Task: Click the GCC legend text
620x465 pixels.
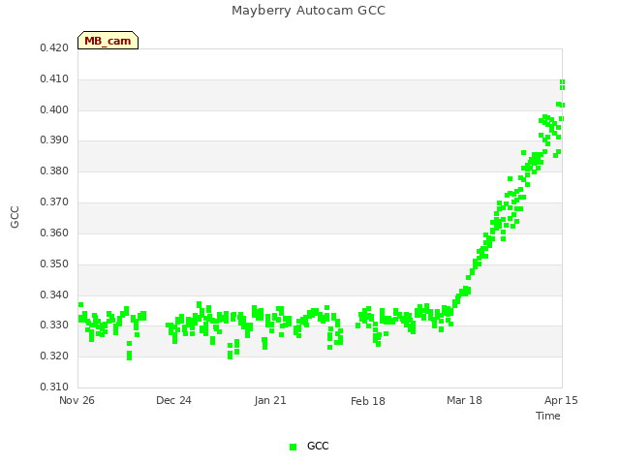Action: tap(318, 446)
